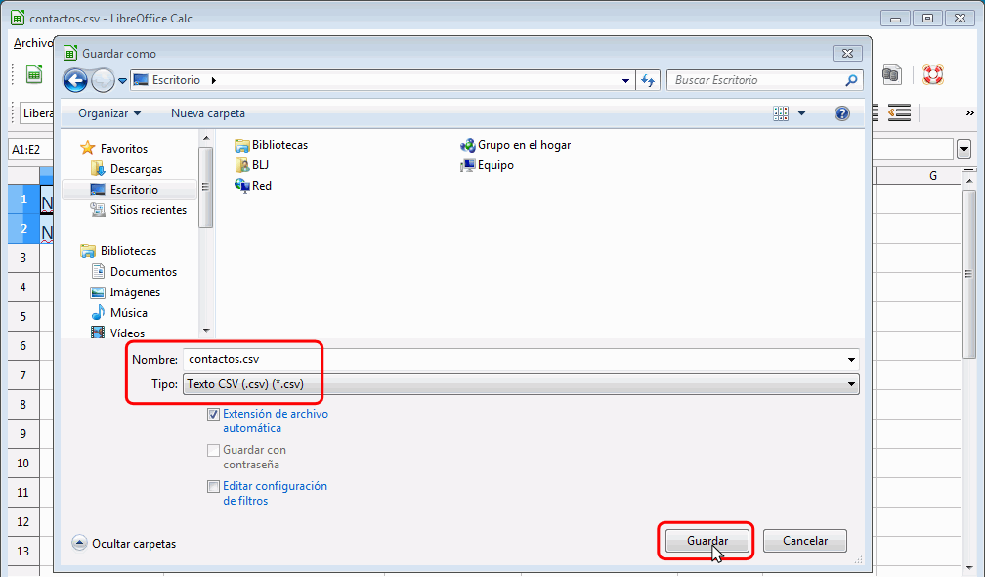This screenshot has width=985, height=577.
Task: Expand the formula bar dropdown in Calc
Action: [964, 150]
